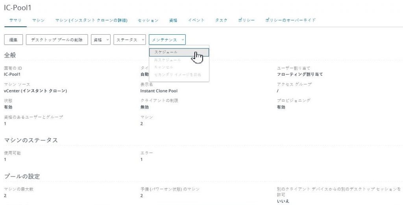Image resolution: width=403 pixels, height=205 pixels.
Task: Click the Instant Clone Pool display name value
Action: (x=159, y=91)
